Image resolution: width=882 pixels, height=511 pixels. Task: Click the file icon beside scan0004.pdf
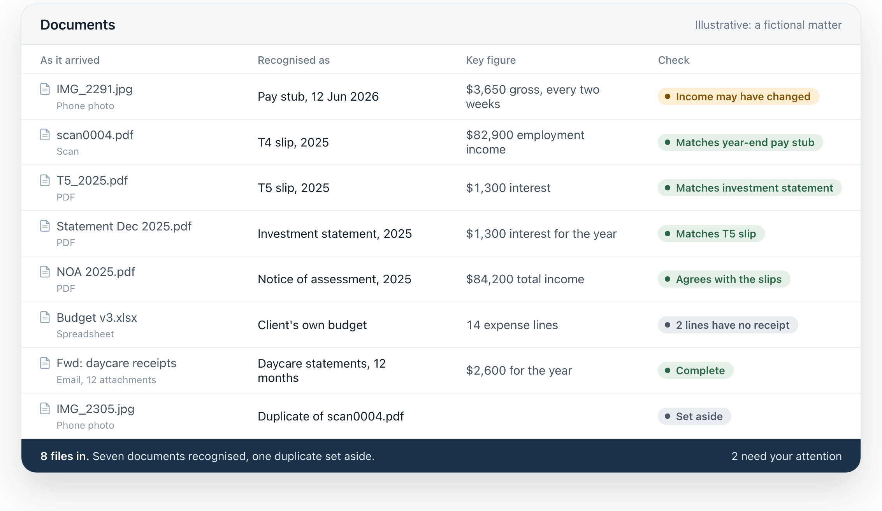tap(45, 134)
